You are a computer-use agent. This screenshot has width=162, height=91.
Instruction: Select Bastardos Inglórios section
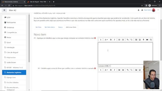(x=14, y=73)
